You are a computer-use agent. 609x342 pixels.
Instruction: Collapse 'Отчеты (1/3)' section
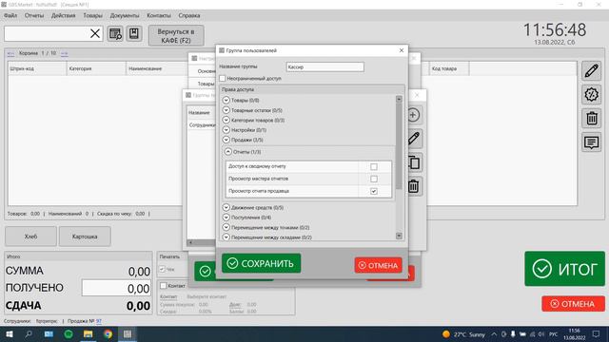coord(228,152)
